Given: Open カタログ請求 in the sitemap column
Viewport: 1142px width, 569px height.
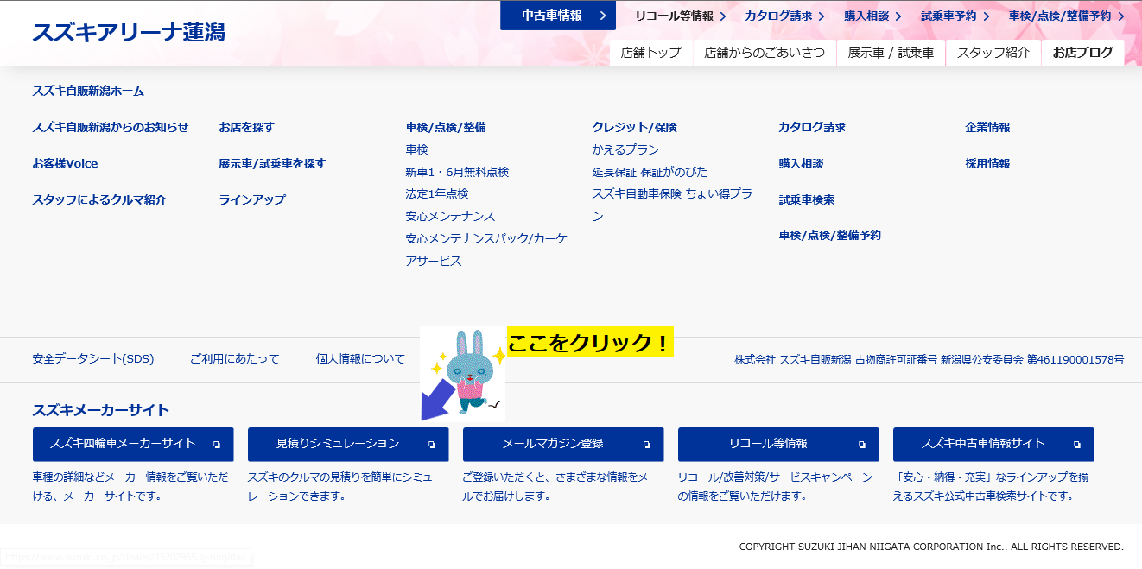Looking at the screenshot, I should tap(812, 127).
